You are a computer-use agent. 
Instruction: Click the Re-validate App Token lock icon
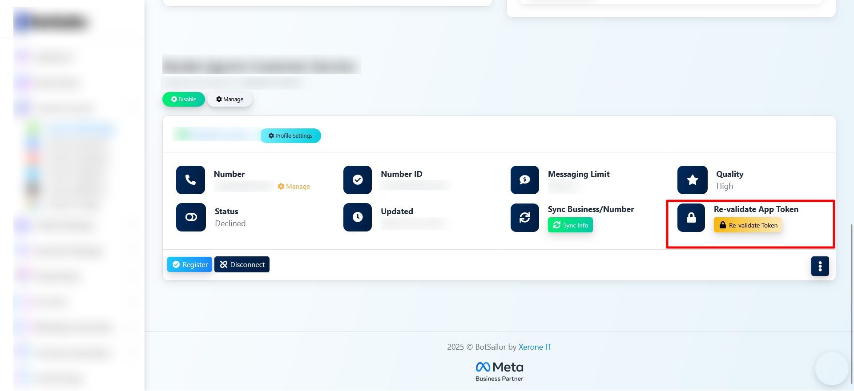691,218
